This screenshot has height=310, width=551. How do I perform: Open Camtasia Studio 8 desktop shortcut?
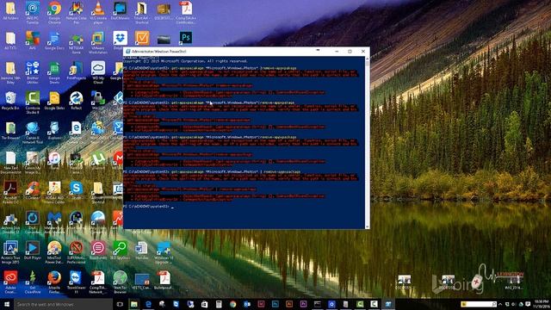point(33,102)
